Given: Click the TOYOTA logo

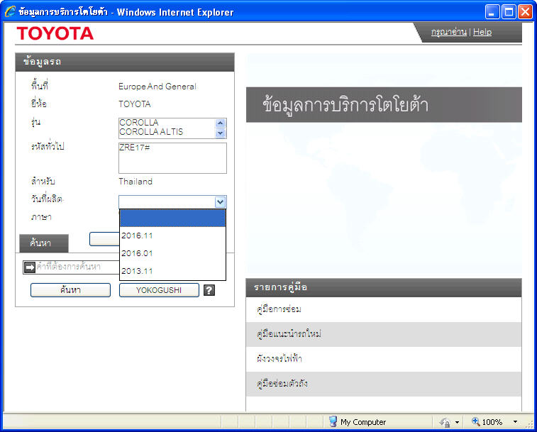Looking at the screenshot, I should pos(55,33).
